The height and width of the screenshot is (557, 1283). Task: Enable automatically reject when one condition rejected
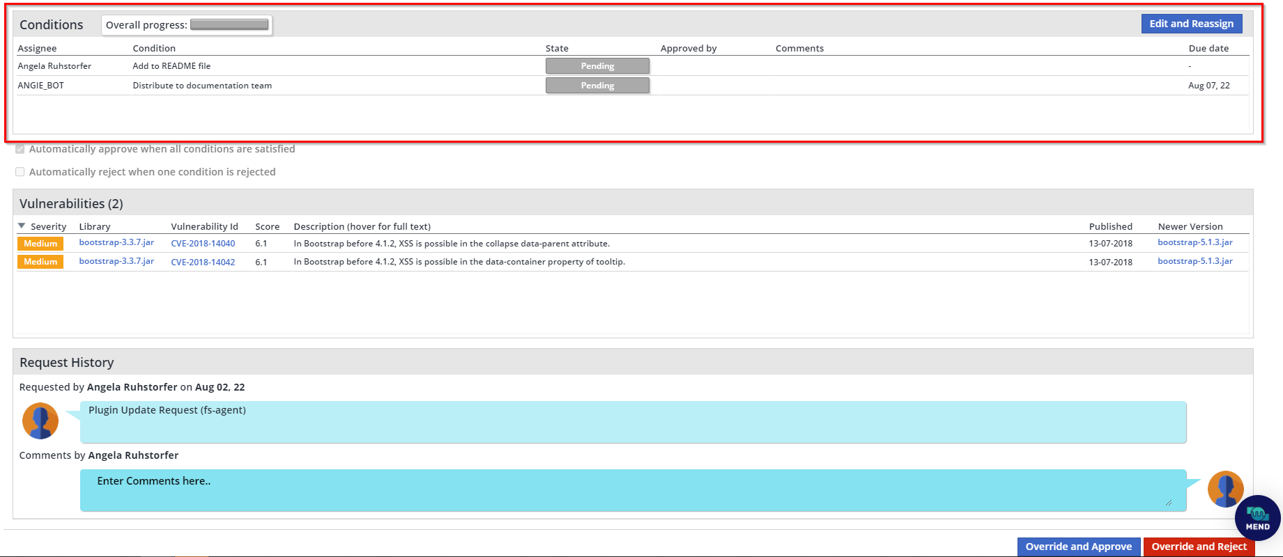20,172
